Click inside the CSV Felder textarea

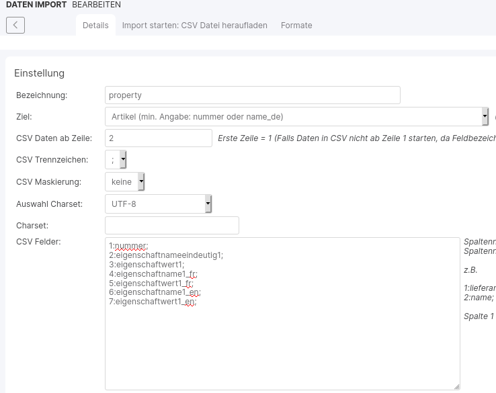coord(282,314)
